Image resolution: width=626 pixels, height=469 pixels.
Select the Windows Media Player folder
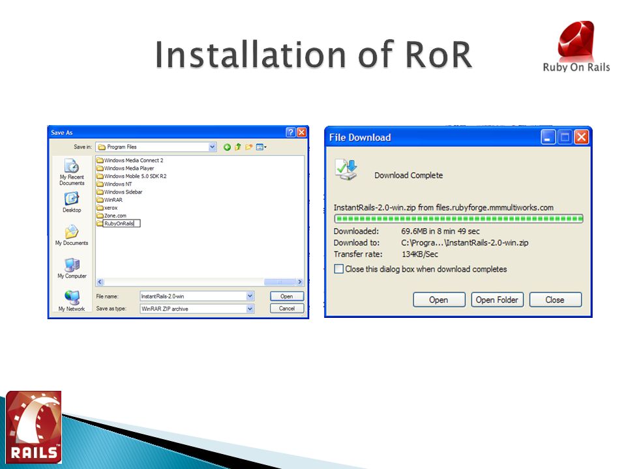coord(125,168)
